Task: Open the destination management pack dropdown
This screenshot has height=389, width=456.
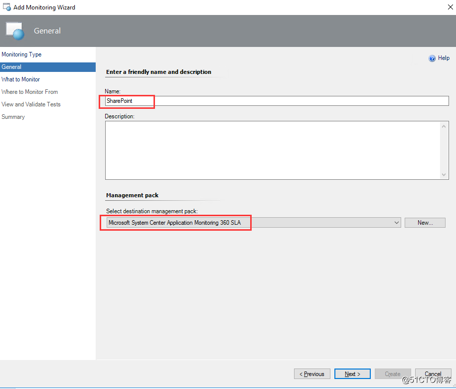Action: tap(254, 223)
